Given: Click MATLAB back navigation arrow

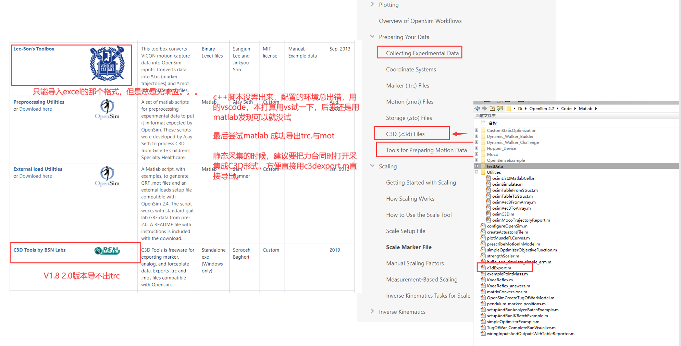Looking at the screenshot, I should point(477,109).
